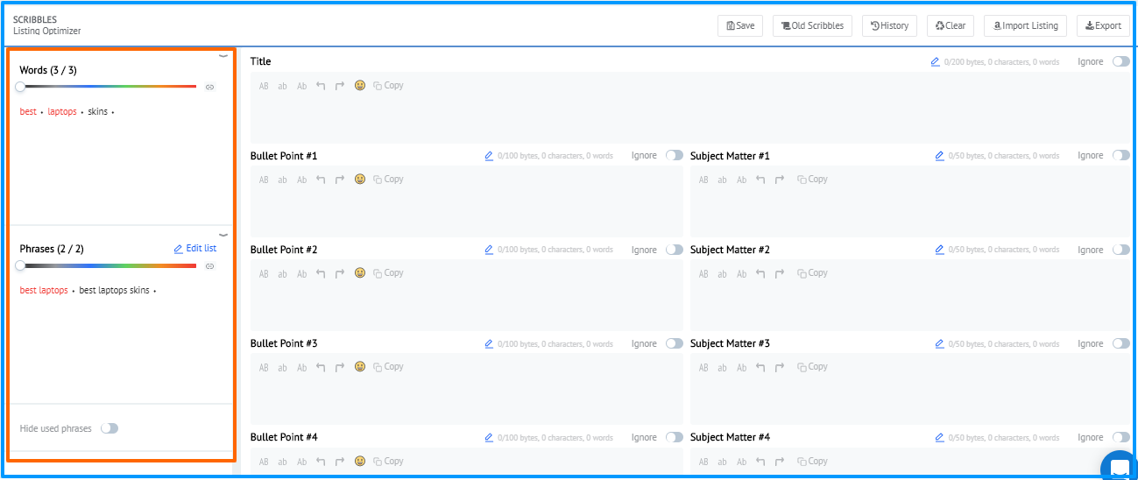Collapse the Words panel using its chevron
The width and height of the screenshot is (1138, 480).
[x=223, y=56]
